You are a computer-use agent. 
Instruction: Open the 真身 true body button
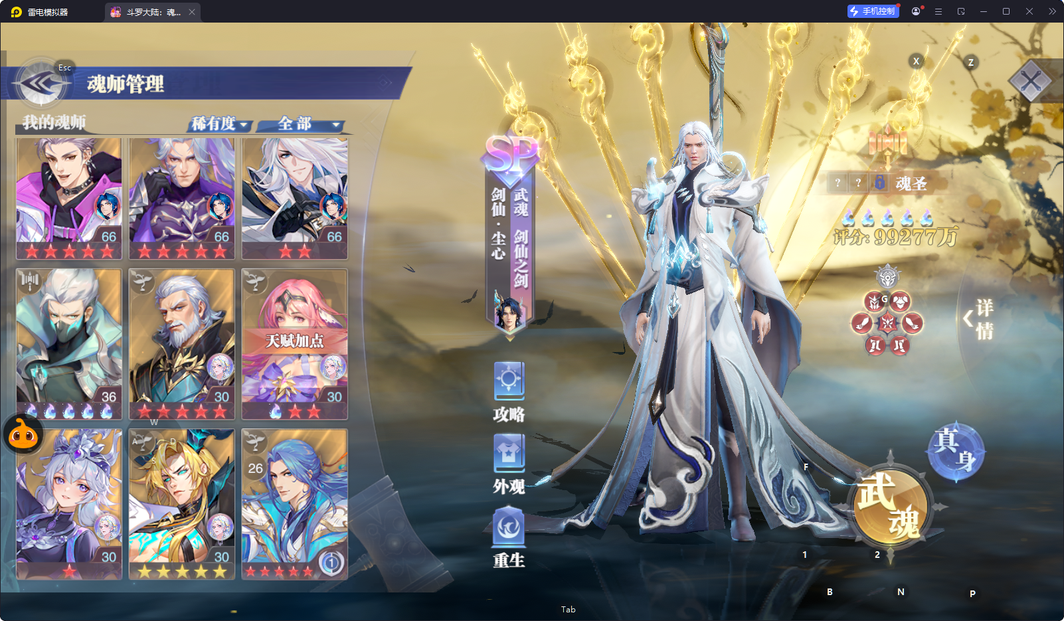point(956,452)
